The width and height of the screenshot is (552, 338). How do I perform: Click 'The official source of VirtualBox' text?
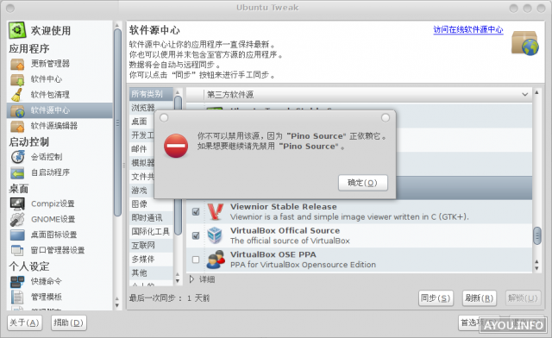(x=290, y=241)
